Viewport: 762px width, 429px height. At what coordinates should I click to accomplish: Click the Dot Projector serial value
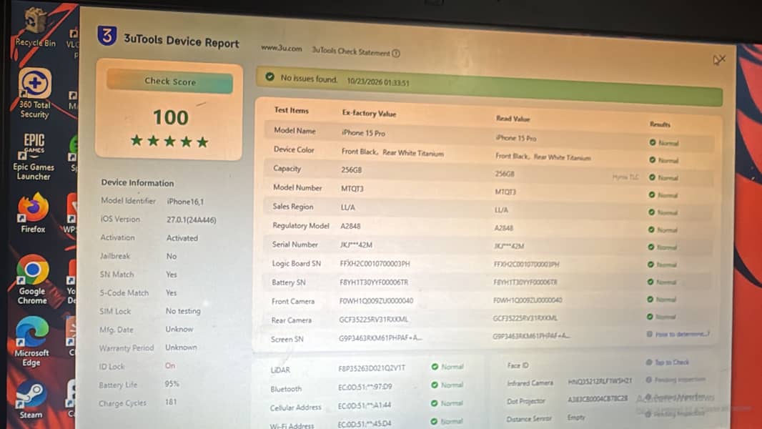click(598, 400)
